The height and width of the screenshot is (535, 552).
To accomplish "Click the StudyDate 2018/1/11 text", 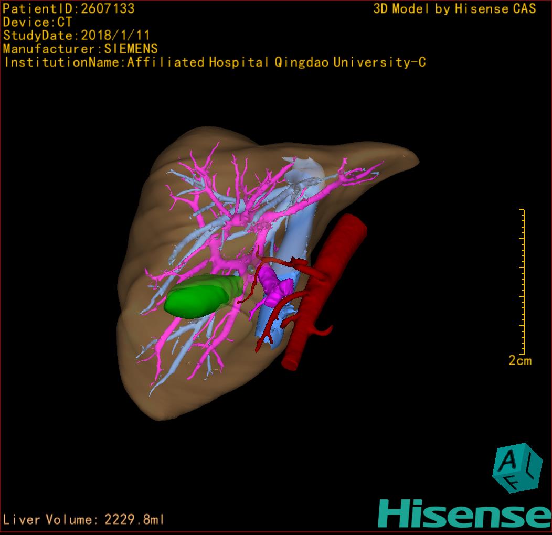I will click(x=77, y=36).
